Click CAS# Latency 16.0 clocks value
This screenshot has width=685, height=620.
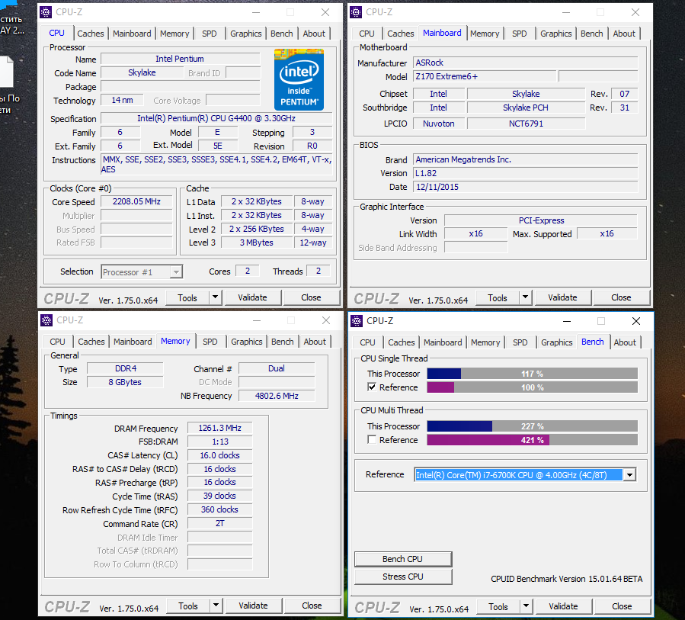[x=219, y=455]
